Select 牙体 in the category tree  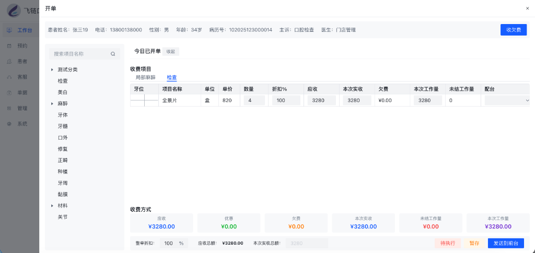(63, 115)
